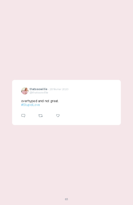Select the @thatssowillie handle
This screenshot has width=133, height=205.
coord(39,93)
